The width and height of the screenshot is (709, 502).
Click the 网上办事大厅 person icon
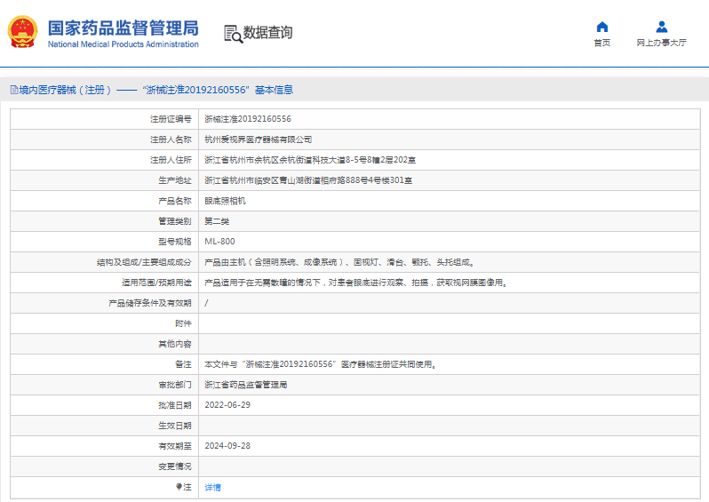[661, 27]
